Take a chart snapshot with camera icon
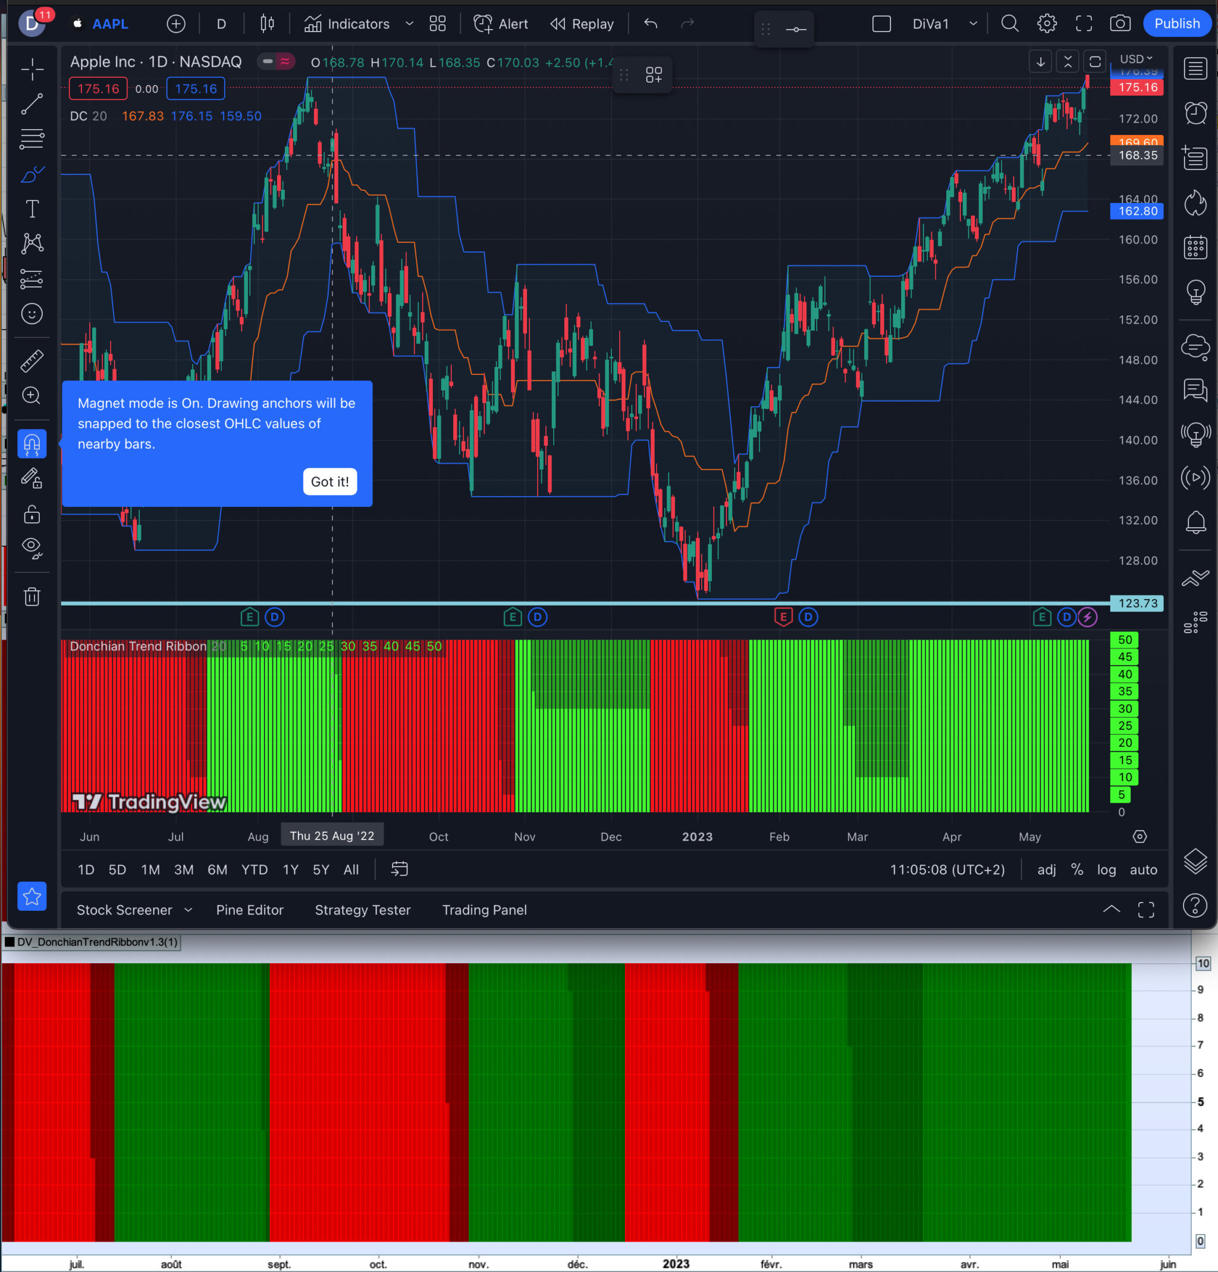Screen dimensions: 1218x1272 (x=1119, y=24)
